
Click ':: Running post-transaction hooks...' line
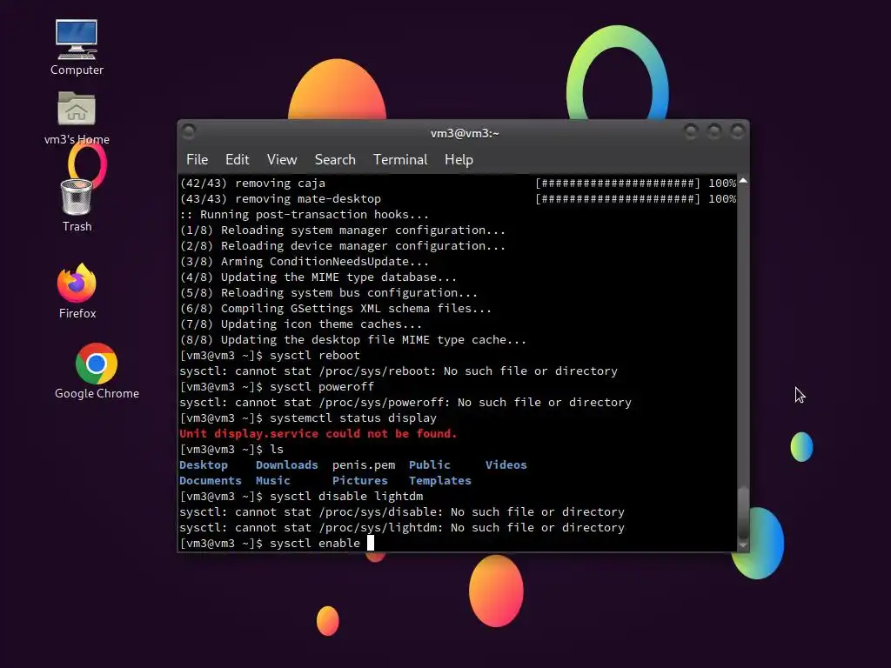(x=304, y=215)
